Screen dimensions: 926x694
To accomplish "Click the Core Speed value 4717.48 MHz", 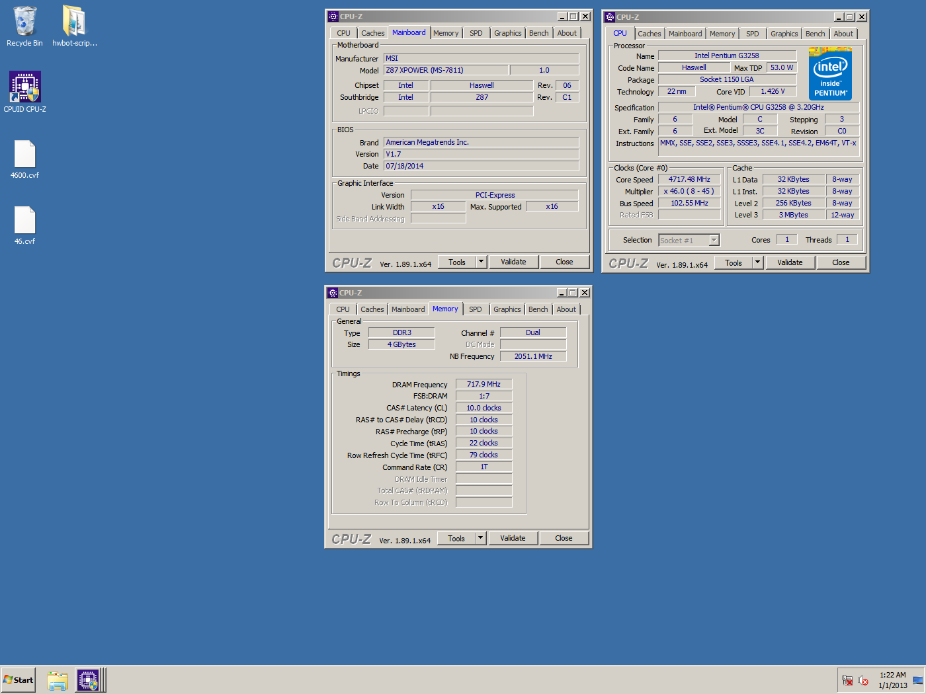I will [689, 180].
